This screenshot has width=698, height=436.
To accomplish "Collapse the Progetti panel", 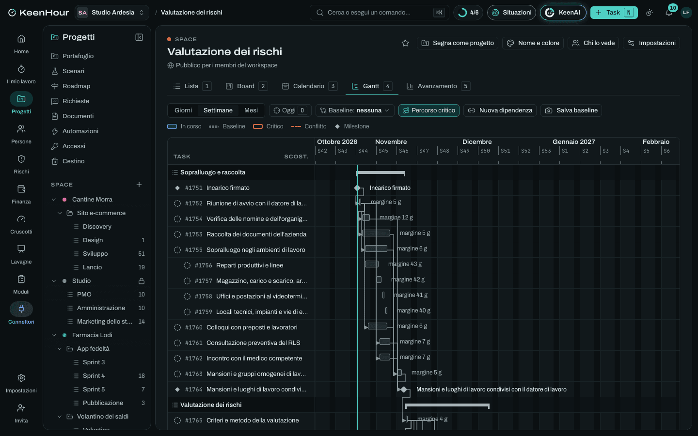I will pos(139,37).
